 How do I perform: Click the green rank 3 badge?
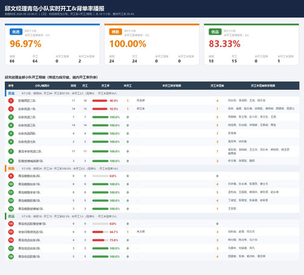click(x=11, y=117)
